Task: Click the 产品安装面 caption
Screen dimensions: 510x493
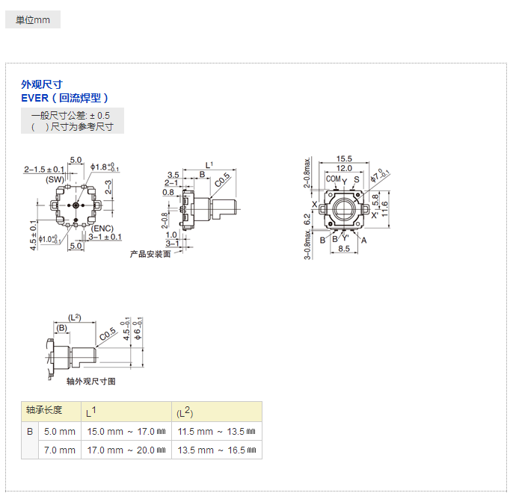Action: (x=150, y=254)
